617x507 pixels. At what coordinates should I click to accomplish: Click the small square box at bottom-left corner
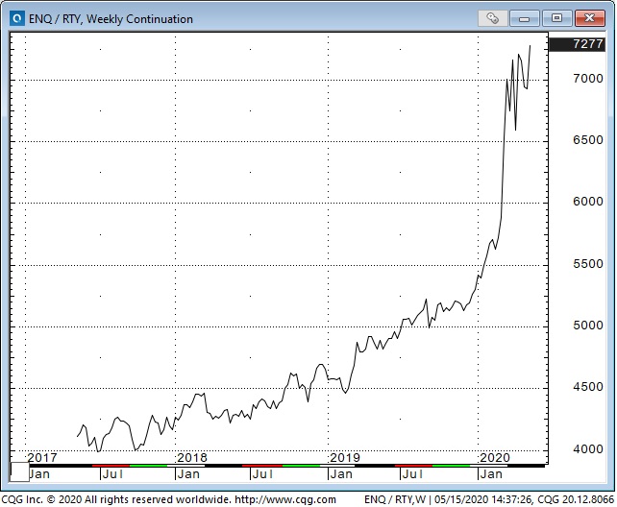pos(19,471)
